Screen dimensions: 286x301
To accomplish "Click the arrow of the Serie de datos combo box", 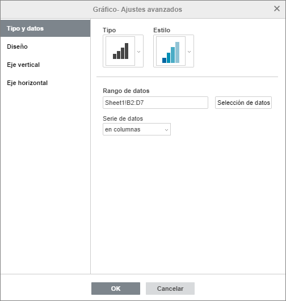I will point(166,130).
